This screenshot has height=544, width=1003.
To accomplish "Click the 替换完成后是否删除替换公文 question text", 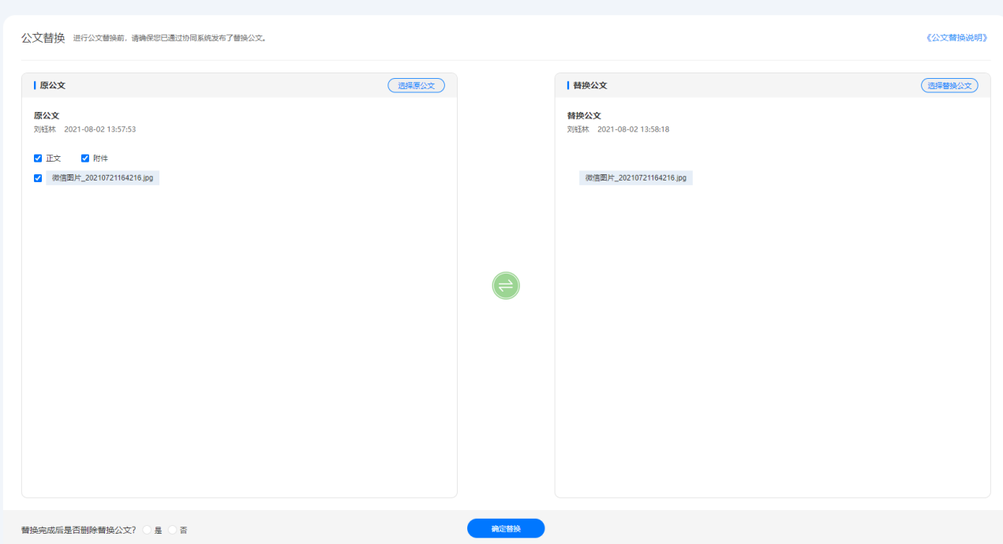I will tap(79, 530).
